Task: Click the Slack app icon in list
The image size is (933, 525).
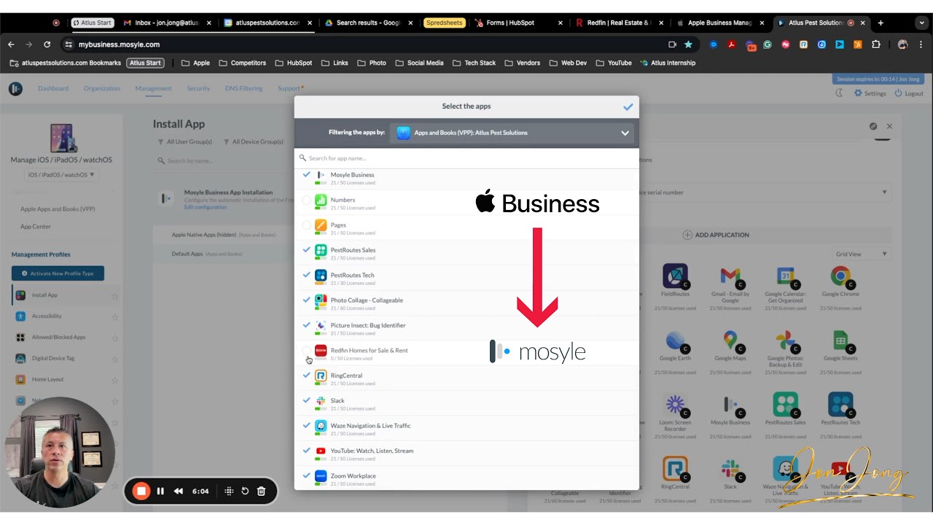Action: tap(321, 401)
